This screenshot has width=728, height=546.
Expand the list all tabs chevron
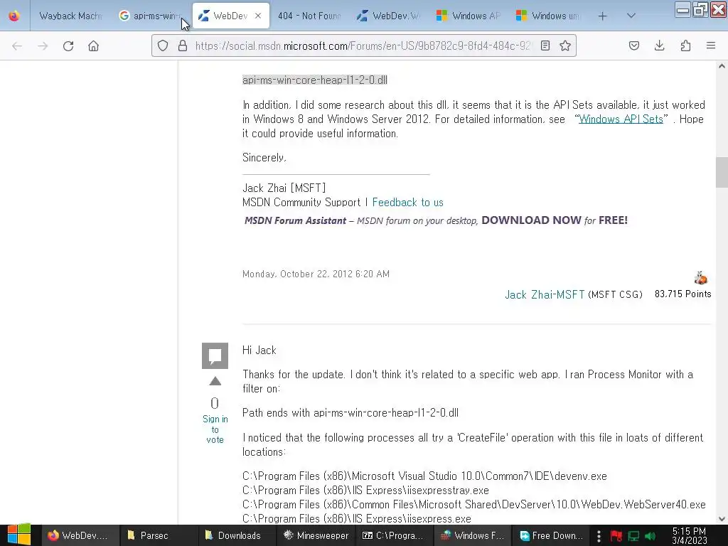(x=631, y=16)
